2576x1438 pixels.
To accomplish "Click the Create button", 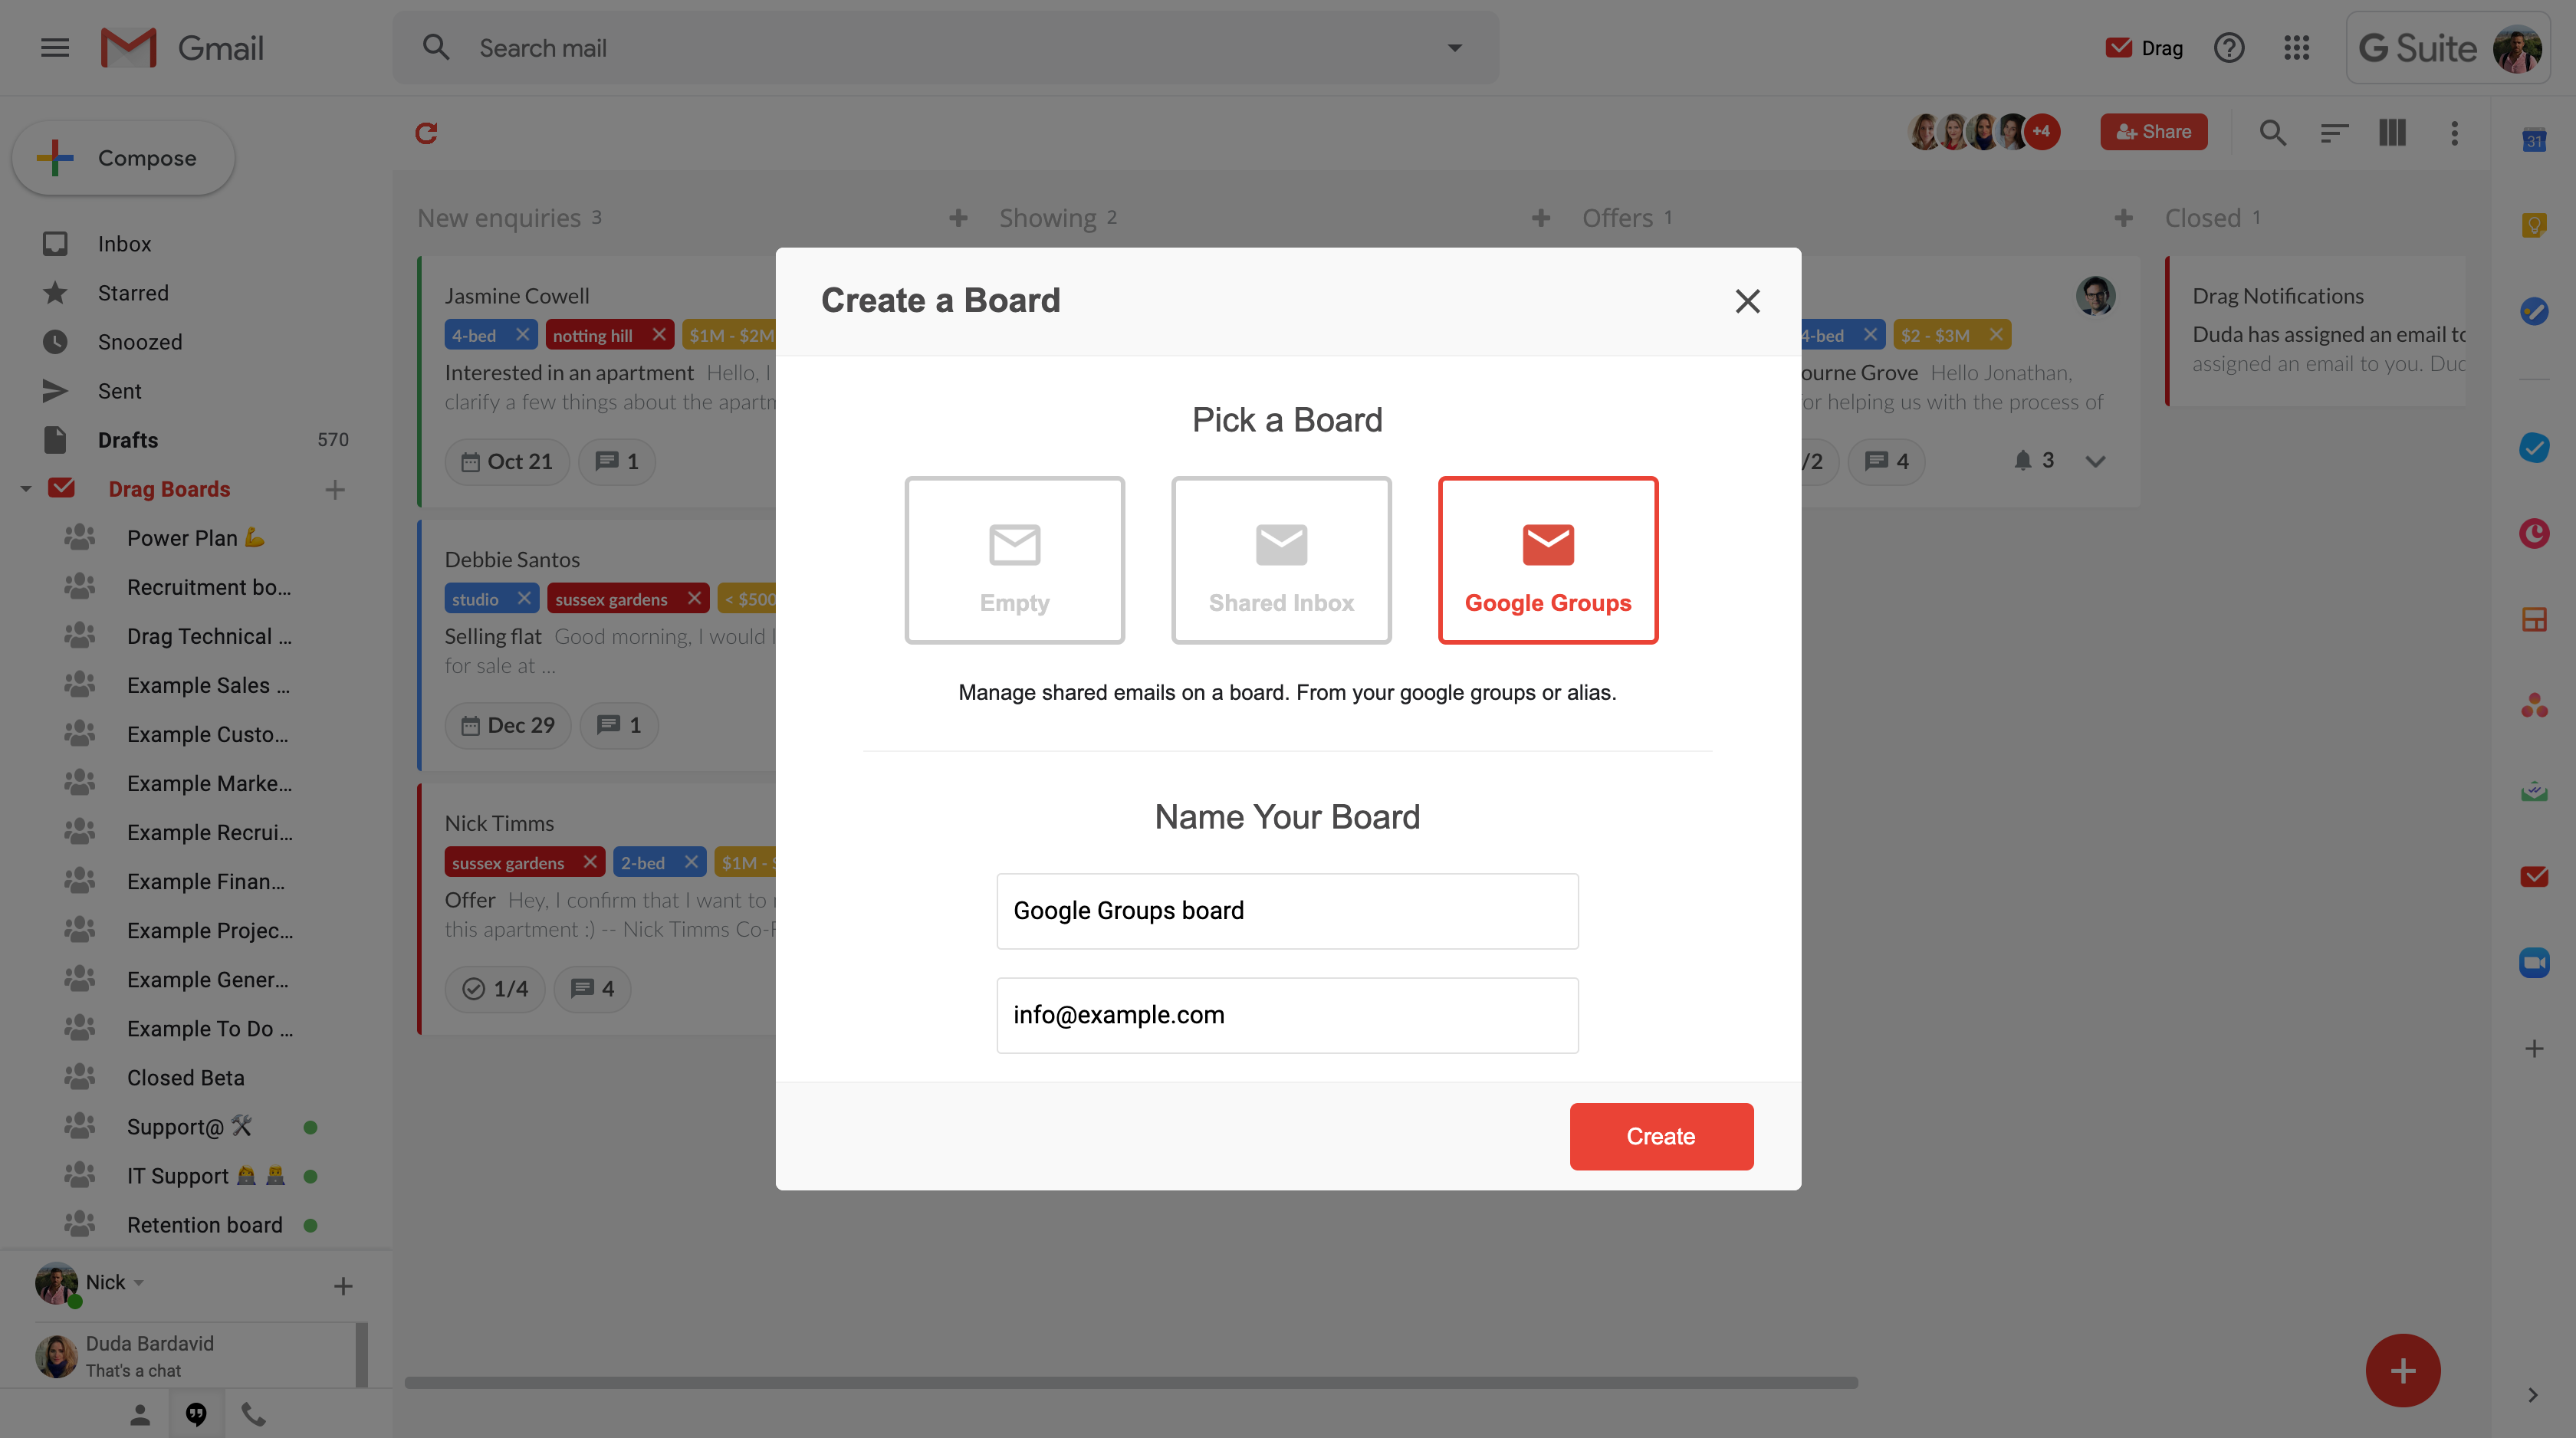I will point(1661,1136).
